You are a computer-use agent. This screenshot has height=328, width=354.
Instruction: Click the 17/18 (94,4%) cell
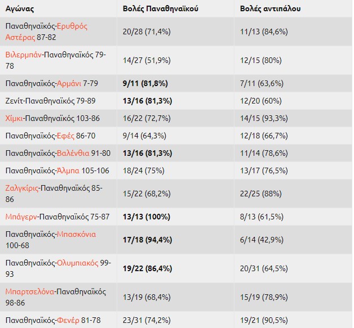pos(175,240)
